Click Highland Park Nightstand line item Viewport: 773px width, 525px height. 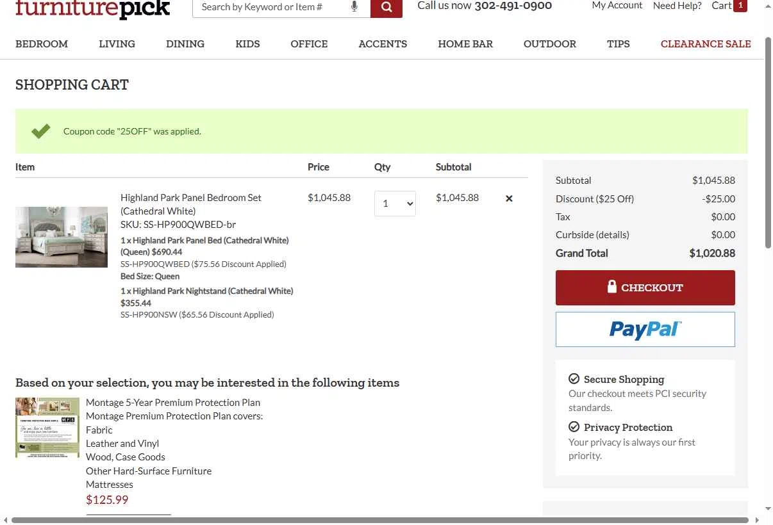pyautogui.click(x=207, y=297)
